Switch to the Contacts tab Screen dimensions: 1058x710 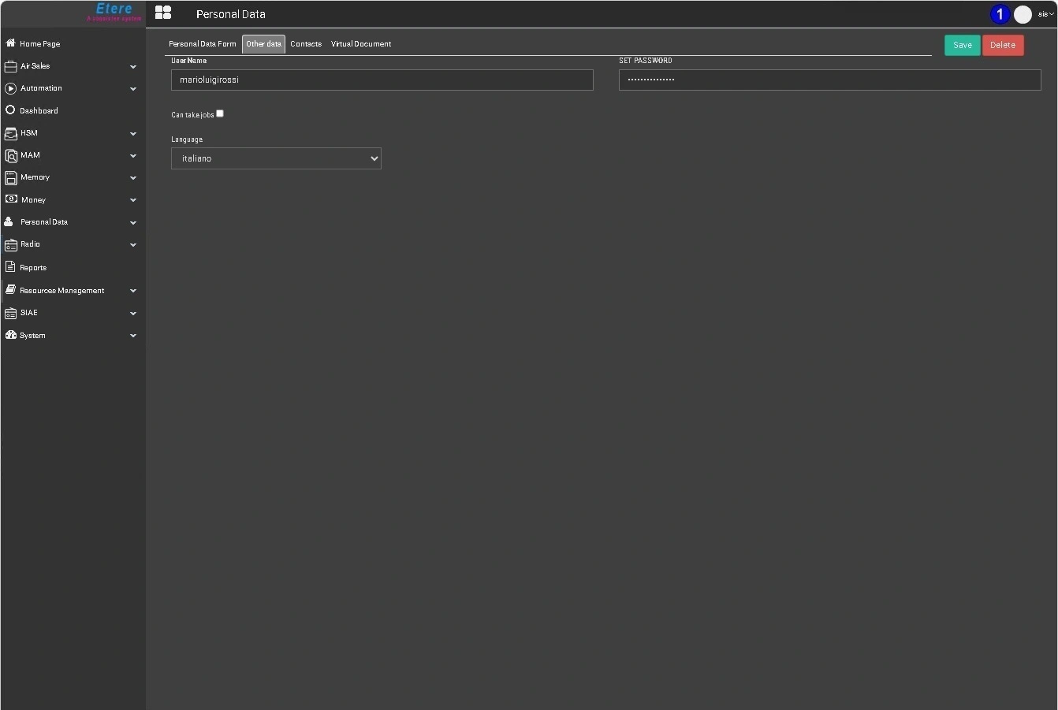pos(306,44)
